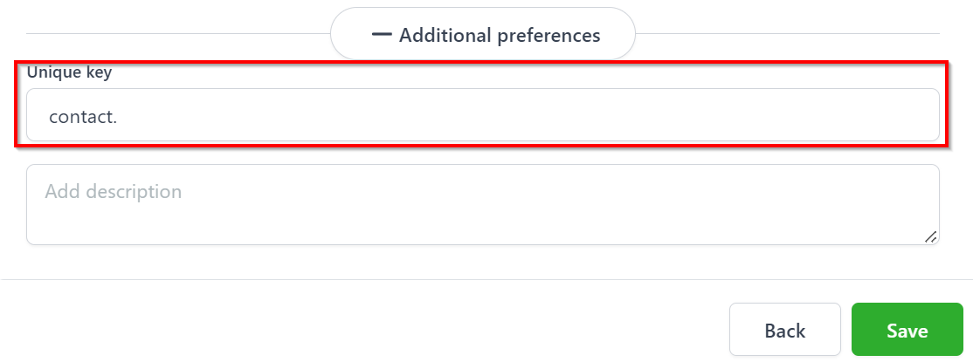Click the Save label on green button

(x=907, y=331)
